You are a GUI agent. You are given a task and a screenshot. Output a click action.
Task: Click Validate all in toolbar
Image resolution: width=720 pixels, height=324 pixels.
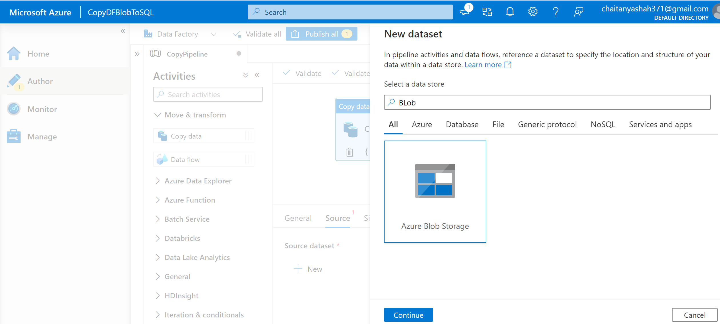pyautogui.click(x=257, y=34)
